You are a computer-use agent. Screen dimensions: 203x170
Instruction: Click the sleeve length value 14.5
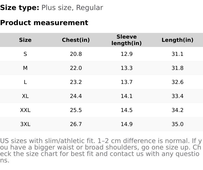coord(127,110)
